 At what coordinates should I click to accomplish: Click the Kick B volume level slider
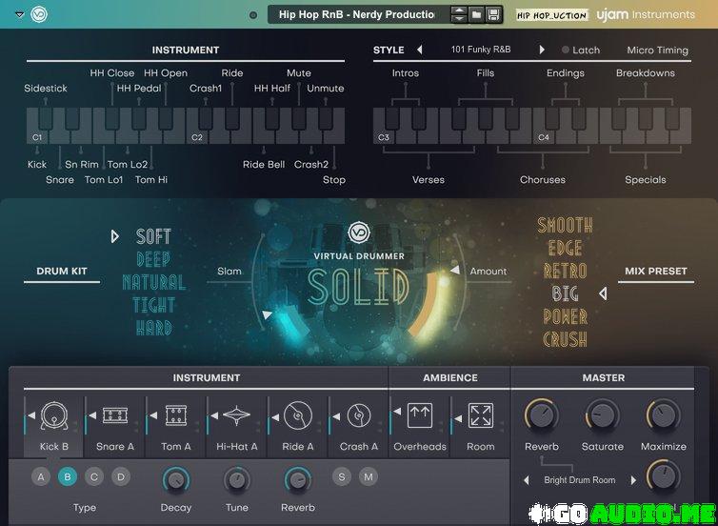coord(25,416)
